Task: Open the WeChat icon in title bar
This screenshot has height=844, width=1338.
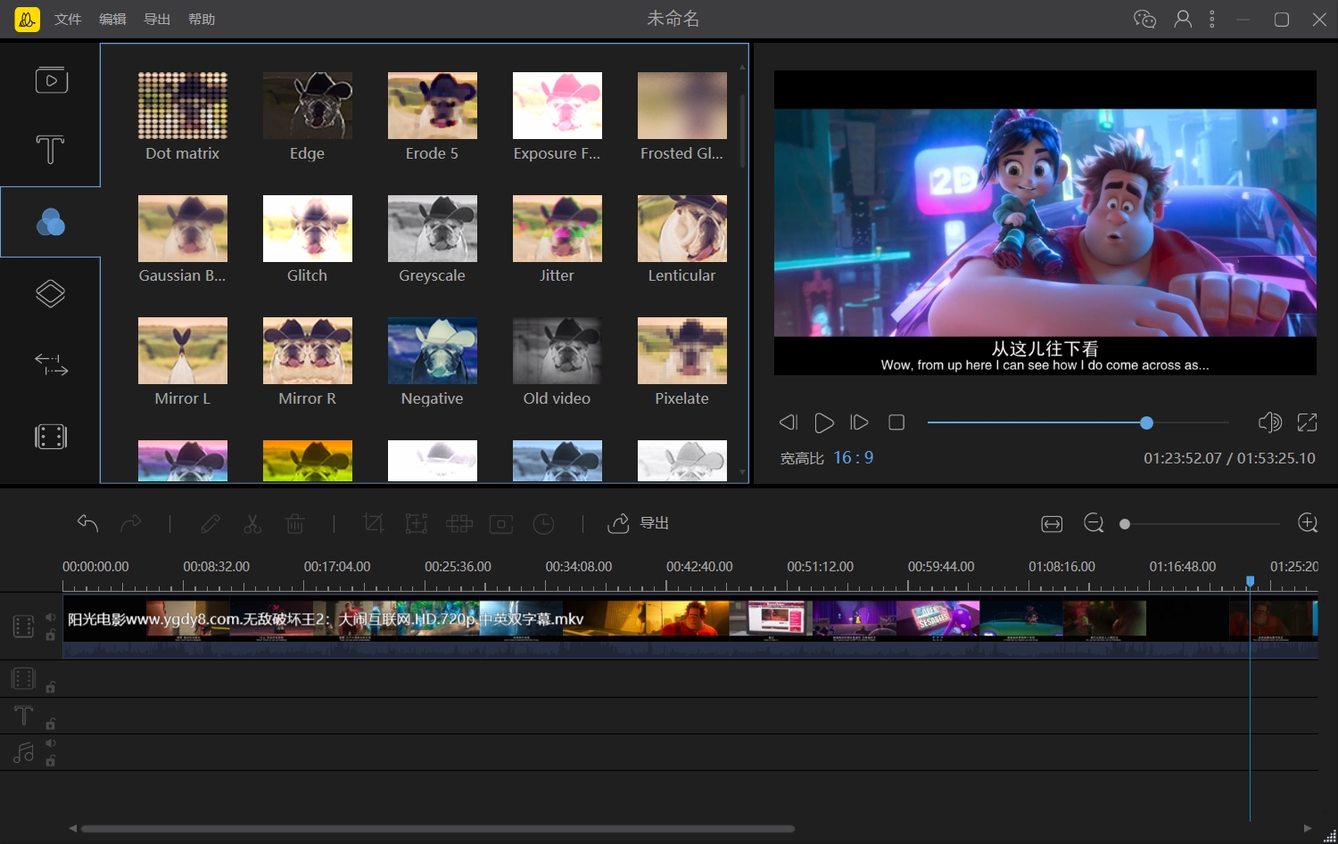Action: point(1144,19)
